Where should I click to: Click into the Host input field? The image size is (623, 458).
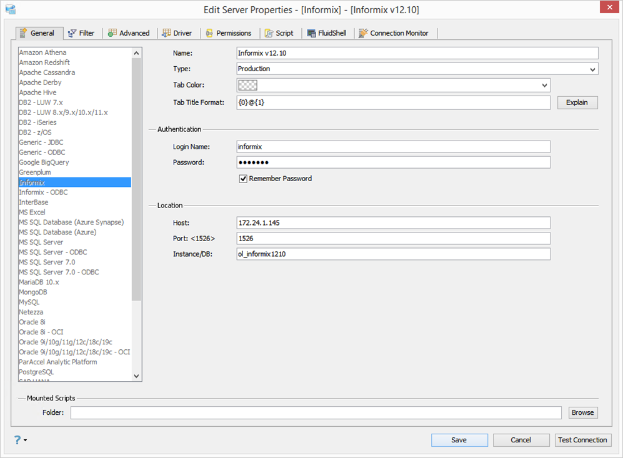click(393, 223)
